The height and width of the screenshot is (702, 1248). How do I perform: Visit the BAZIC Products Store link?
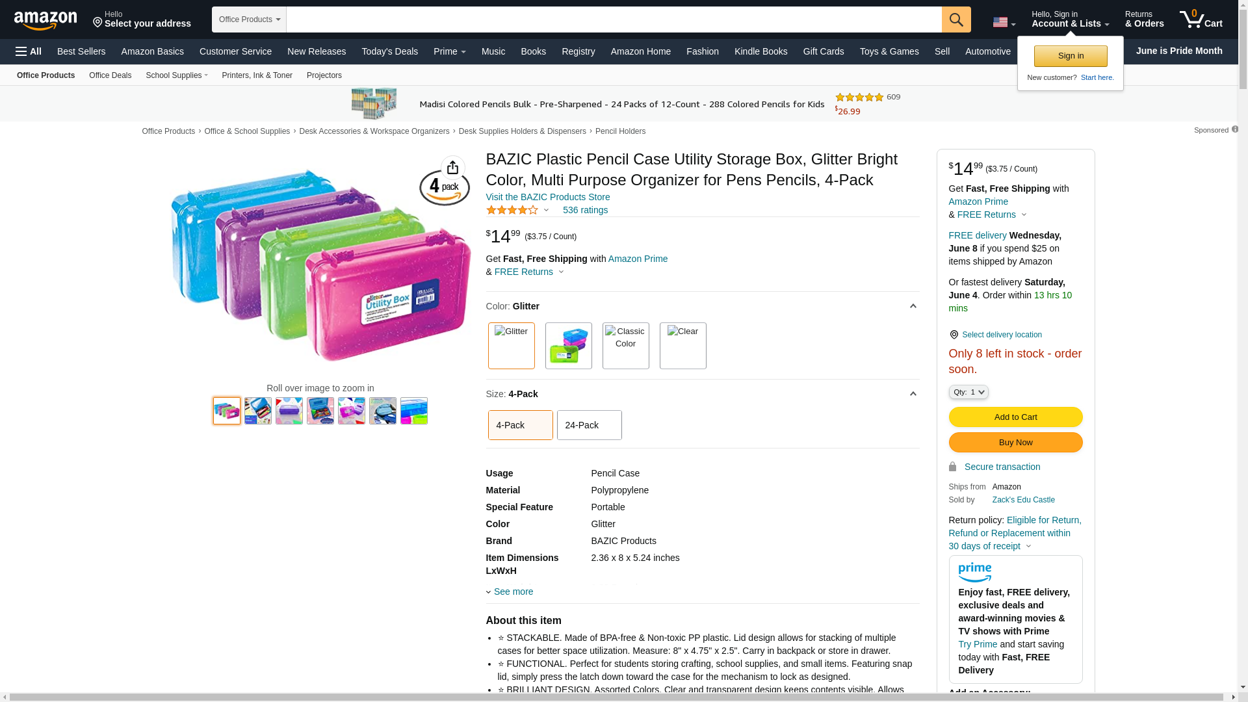coord(548,197)
